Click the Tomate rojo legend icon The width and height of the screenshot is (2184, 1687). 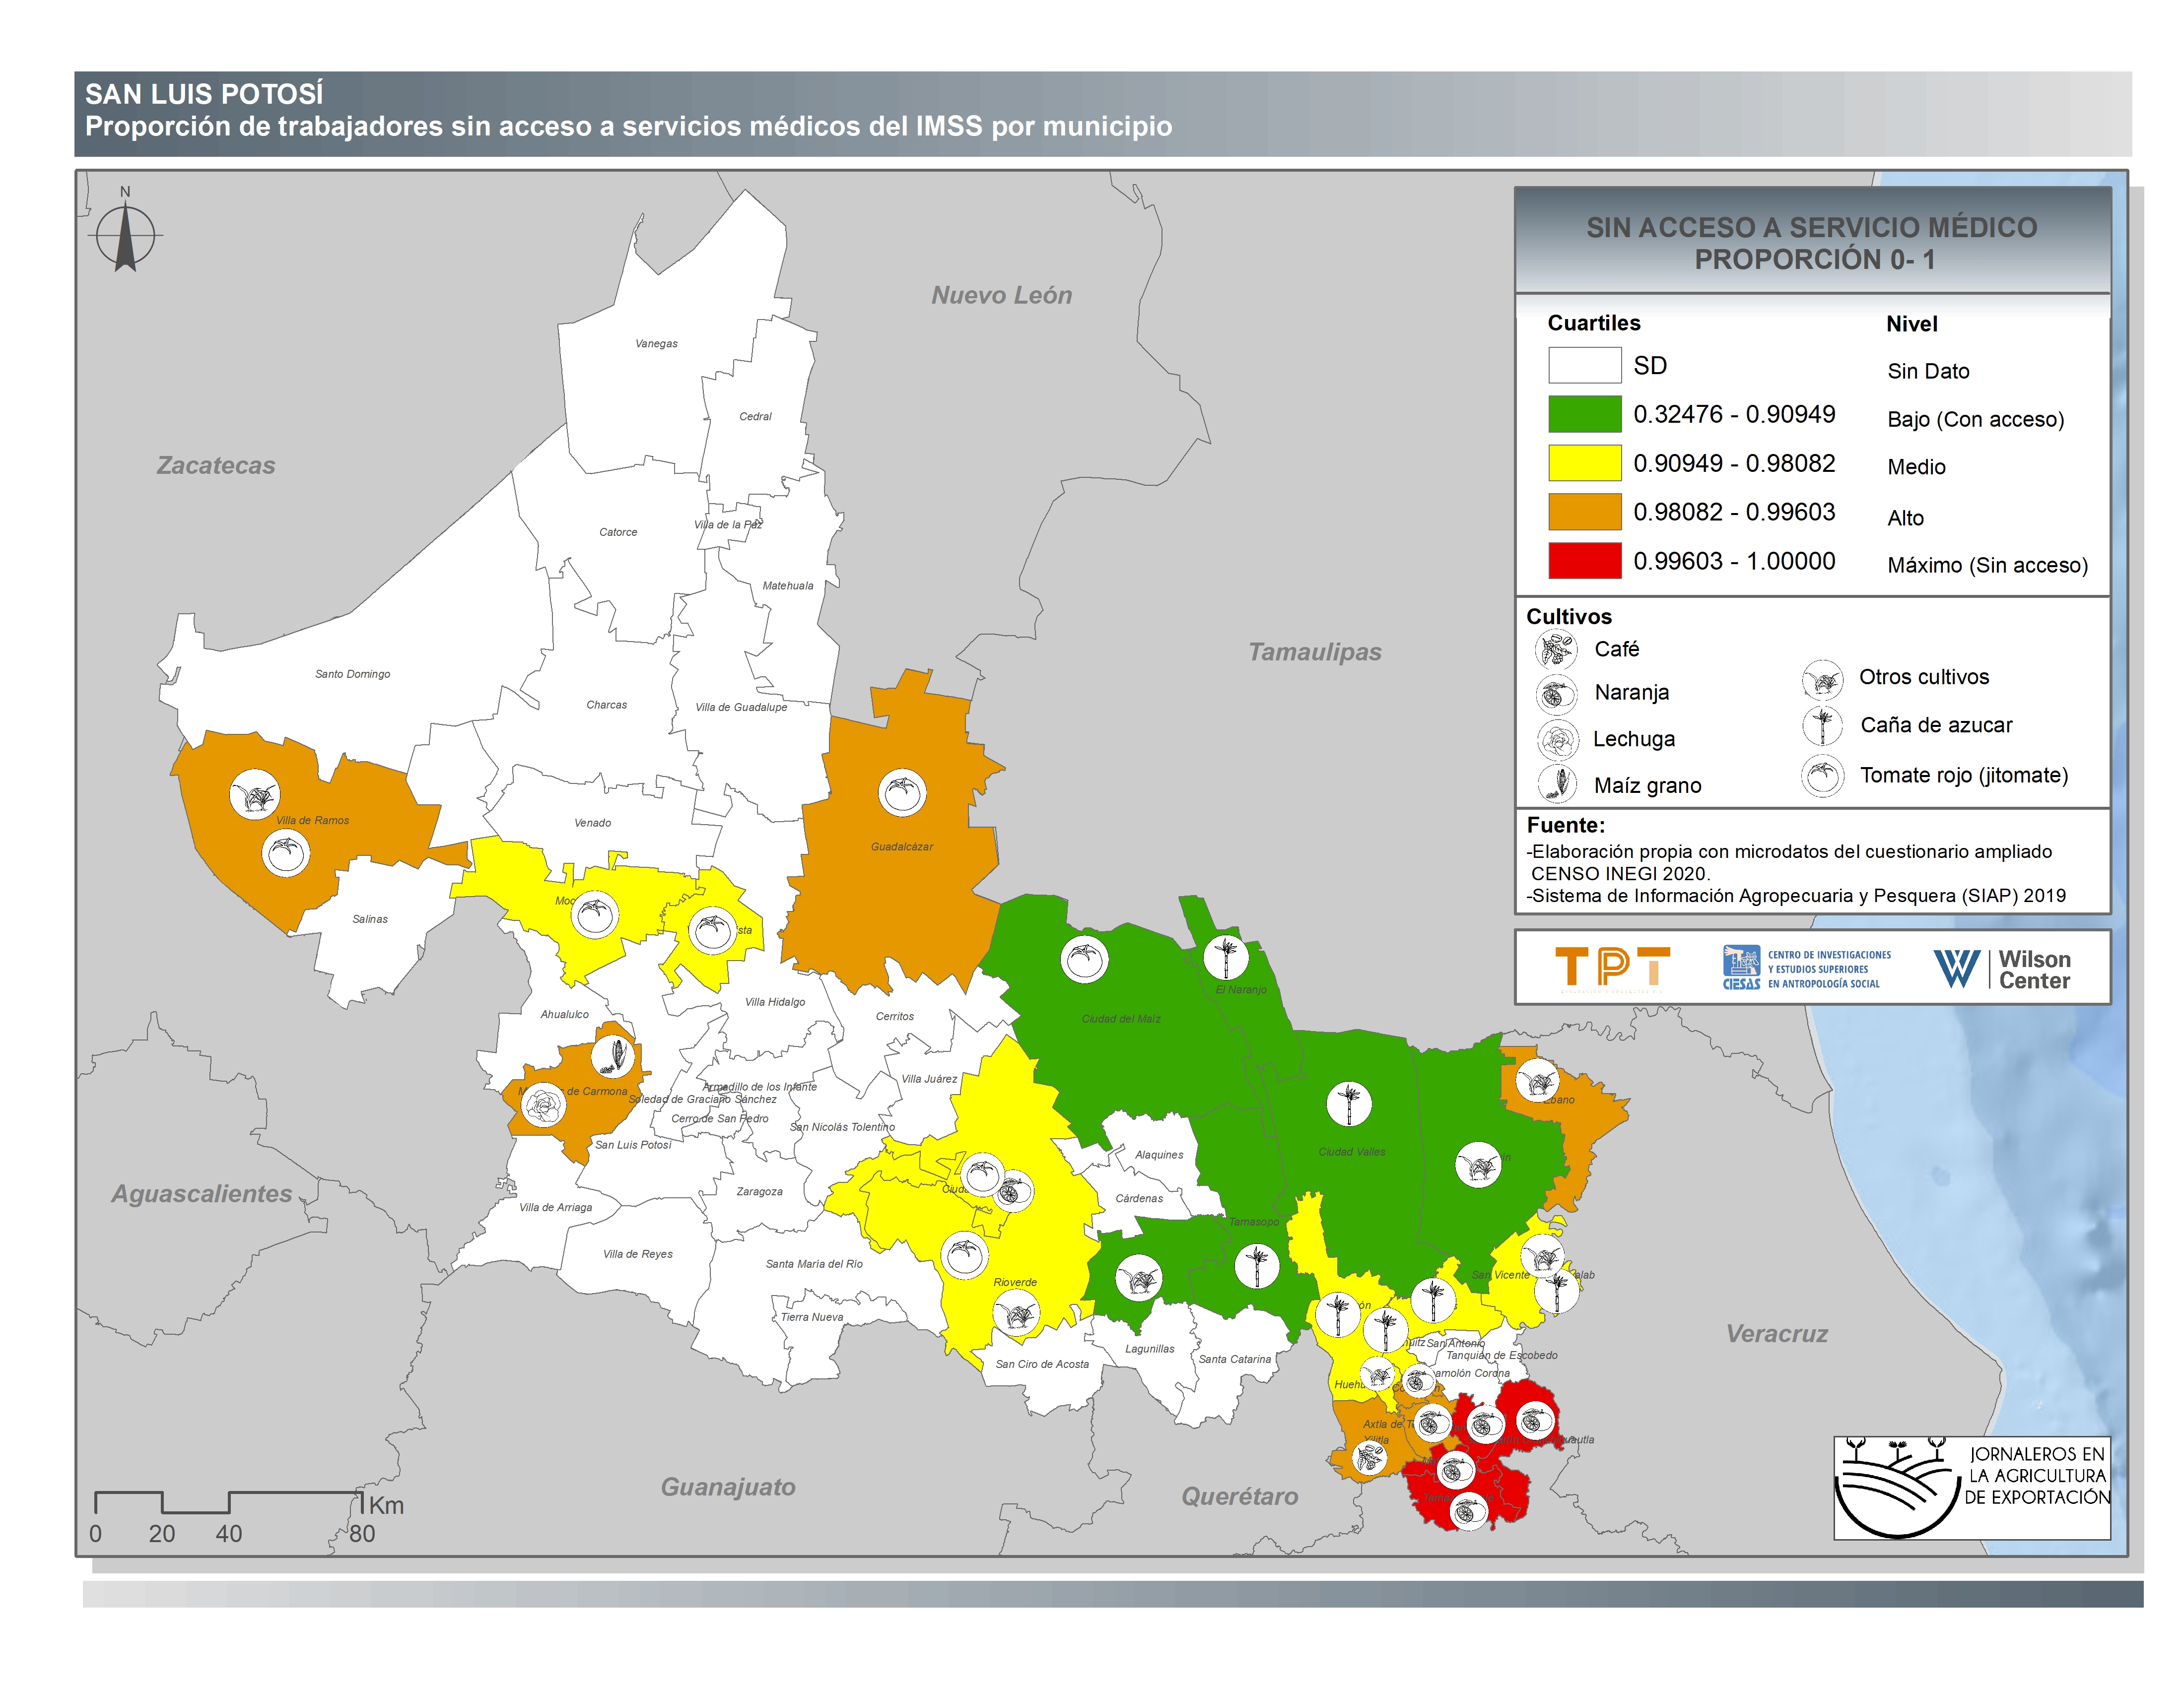[x=1822, y=776]
